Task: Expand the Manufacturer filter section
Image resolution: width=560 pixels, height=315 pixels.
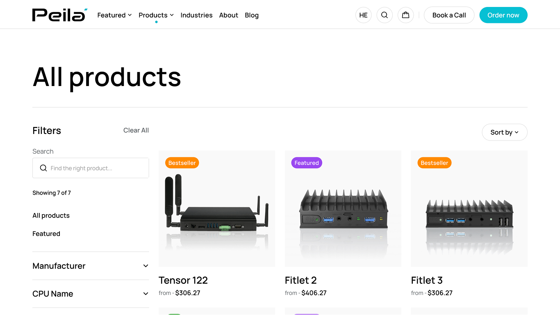Action: [x=91, y=266]
